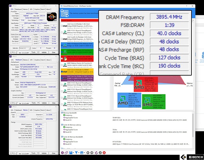Click Close button in the bottom CPU-Z window

click(54, 153)
